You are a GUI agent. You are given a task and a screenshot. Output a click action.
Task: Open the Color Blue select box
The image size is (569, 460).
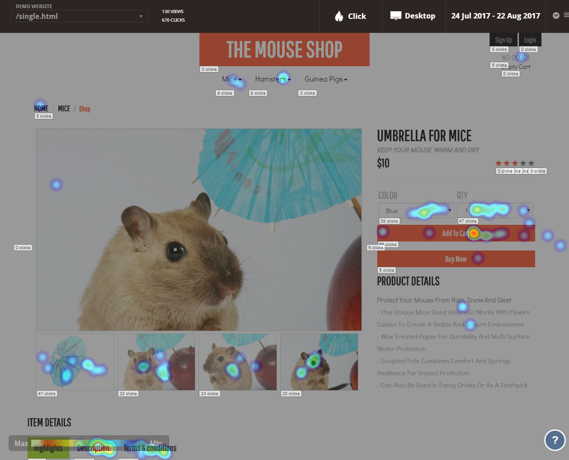pyautogui.click(x=416, y=210)
